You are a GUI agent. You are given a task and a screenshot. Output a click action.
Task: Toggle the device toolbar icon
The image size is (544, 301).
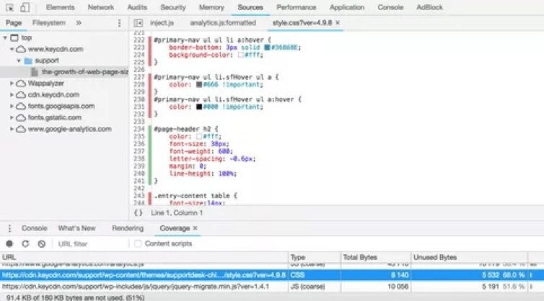pos(25,7)
